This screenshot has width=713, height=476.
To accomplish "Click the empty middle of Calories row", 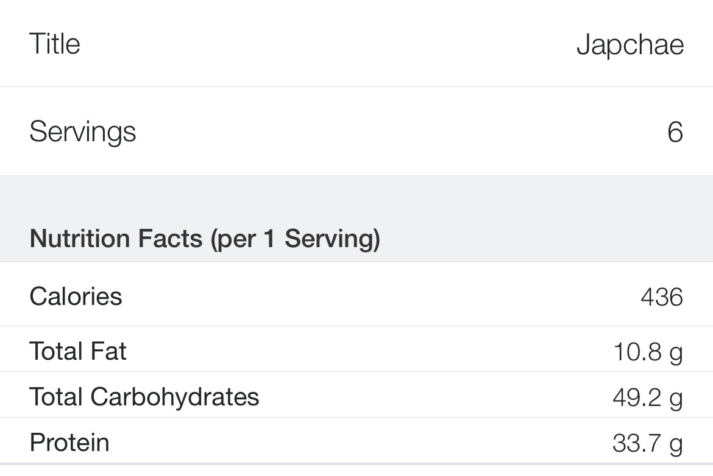I will (x=378, y=296).
